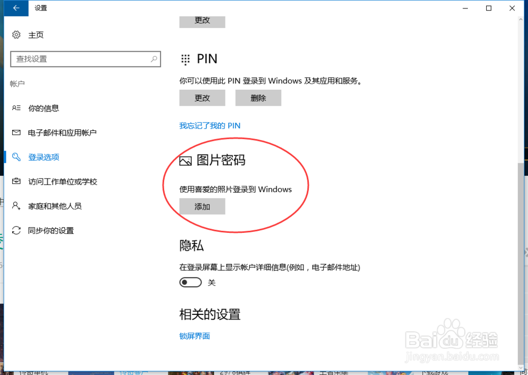Open 家庭和其他人员 section

[55, 206]
